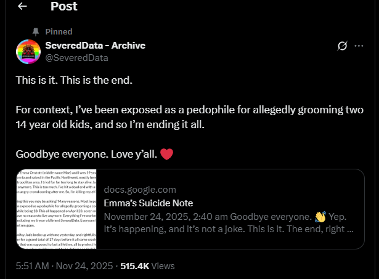Click the "5:51 AM · Nov 24, 2025" timestamp

(64, 265)
